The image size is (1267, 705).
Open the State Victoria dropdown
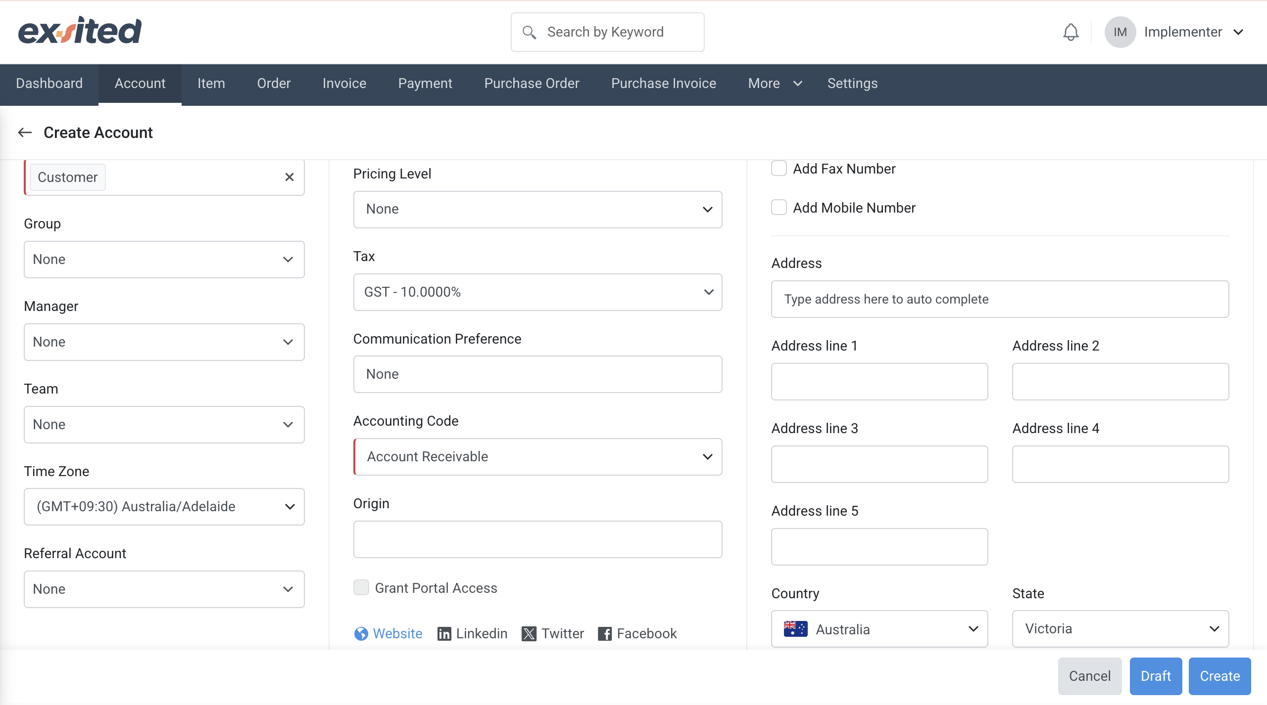1121,629
